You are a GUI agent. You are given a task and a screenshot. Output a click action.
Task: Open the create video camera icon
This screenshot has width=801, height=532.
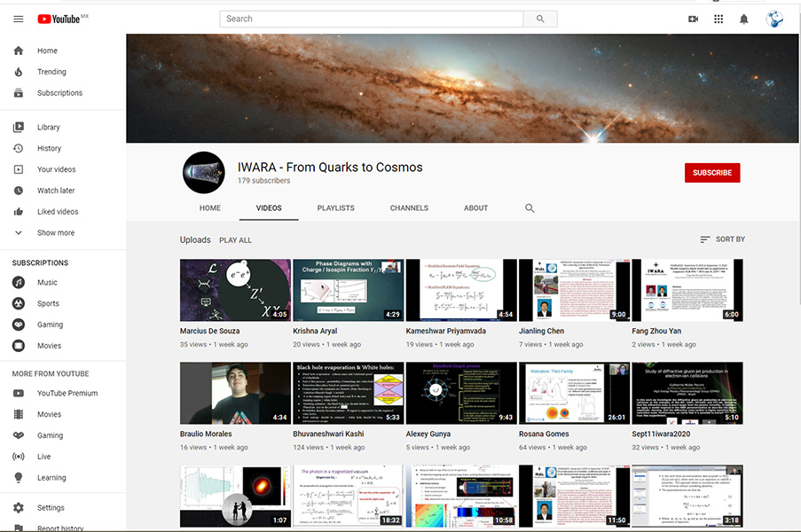693,19
